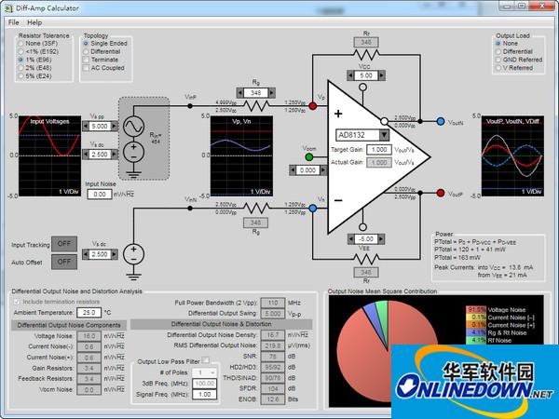Click the top Rf resistor value box
Screen dimensions: 559x419
pyautogui.click(x=366, y=43)
